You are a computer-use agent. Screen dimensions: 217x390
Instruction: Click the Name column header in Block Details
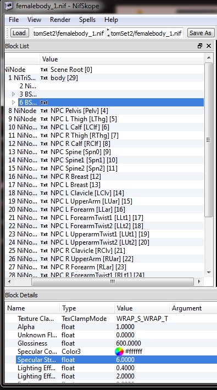[32, 308]
